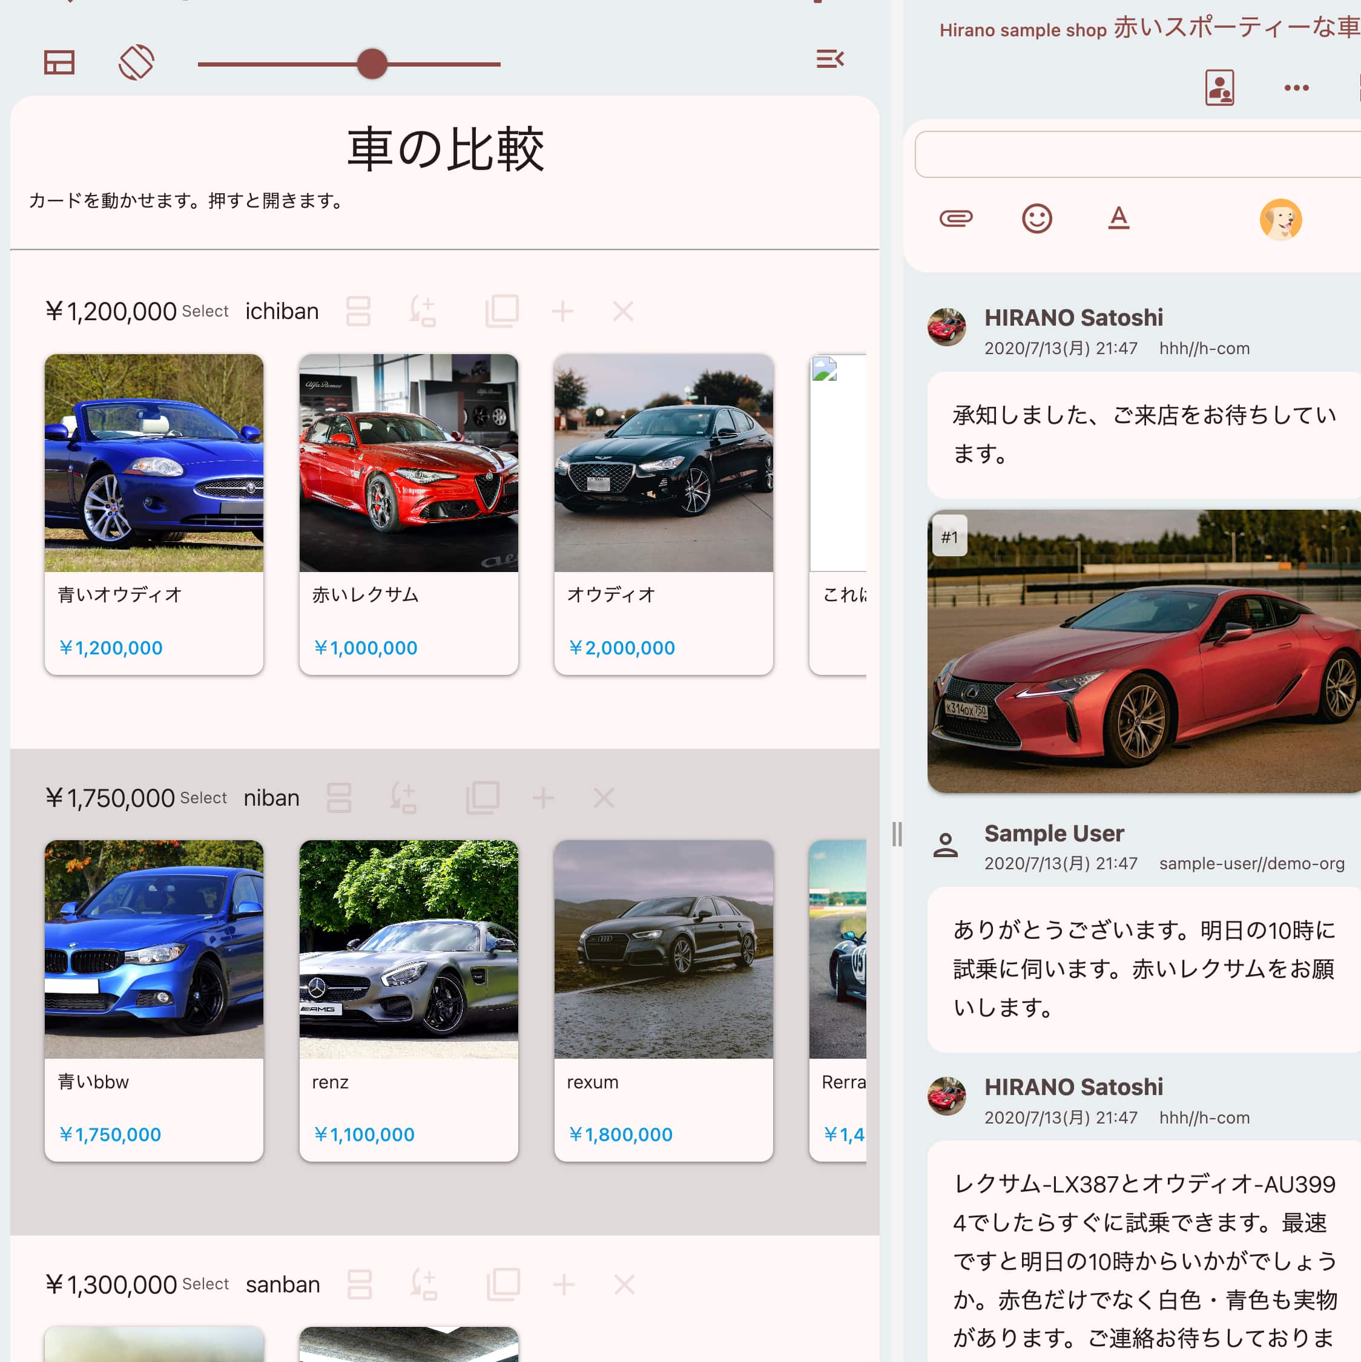
Task: Click the panel divider handle between panes
Action: 896,834
